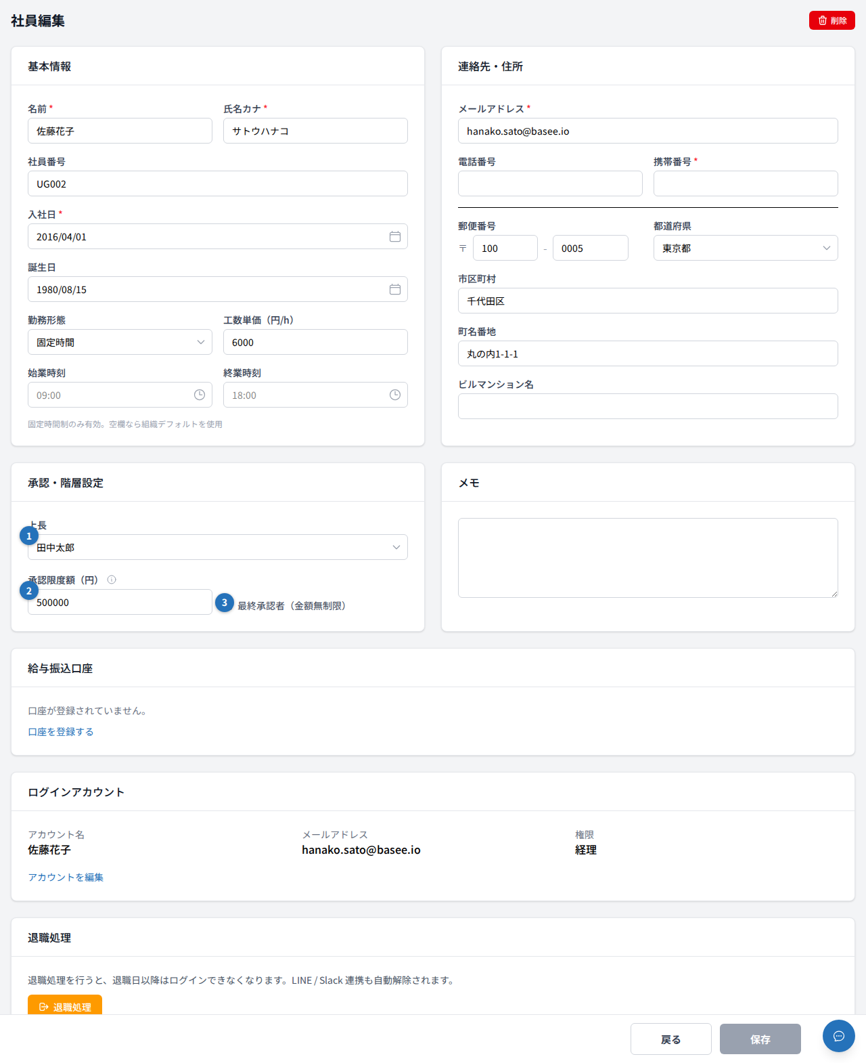Focus the 氏名カナ field
Screen dimensions: 866x1063
pos(315,131)
